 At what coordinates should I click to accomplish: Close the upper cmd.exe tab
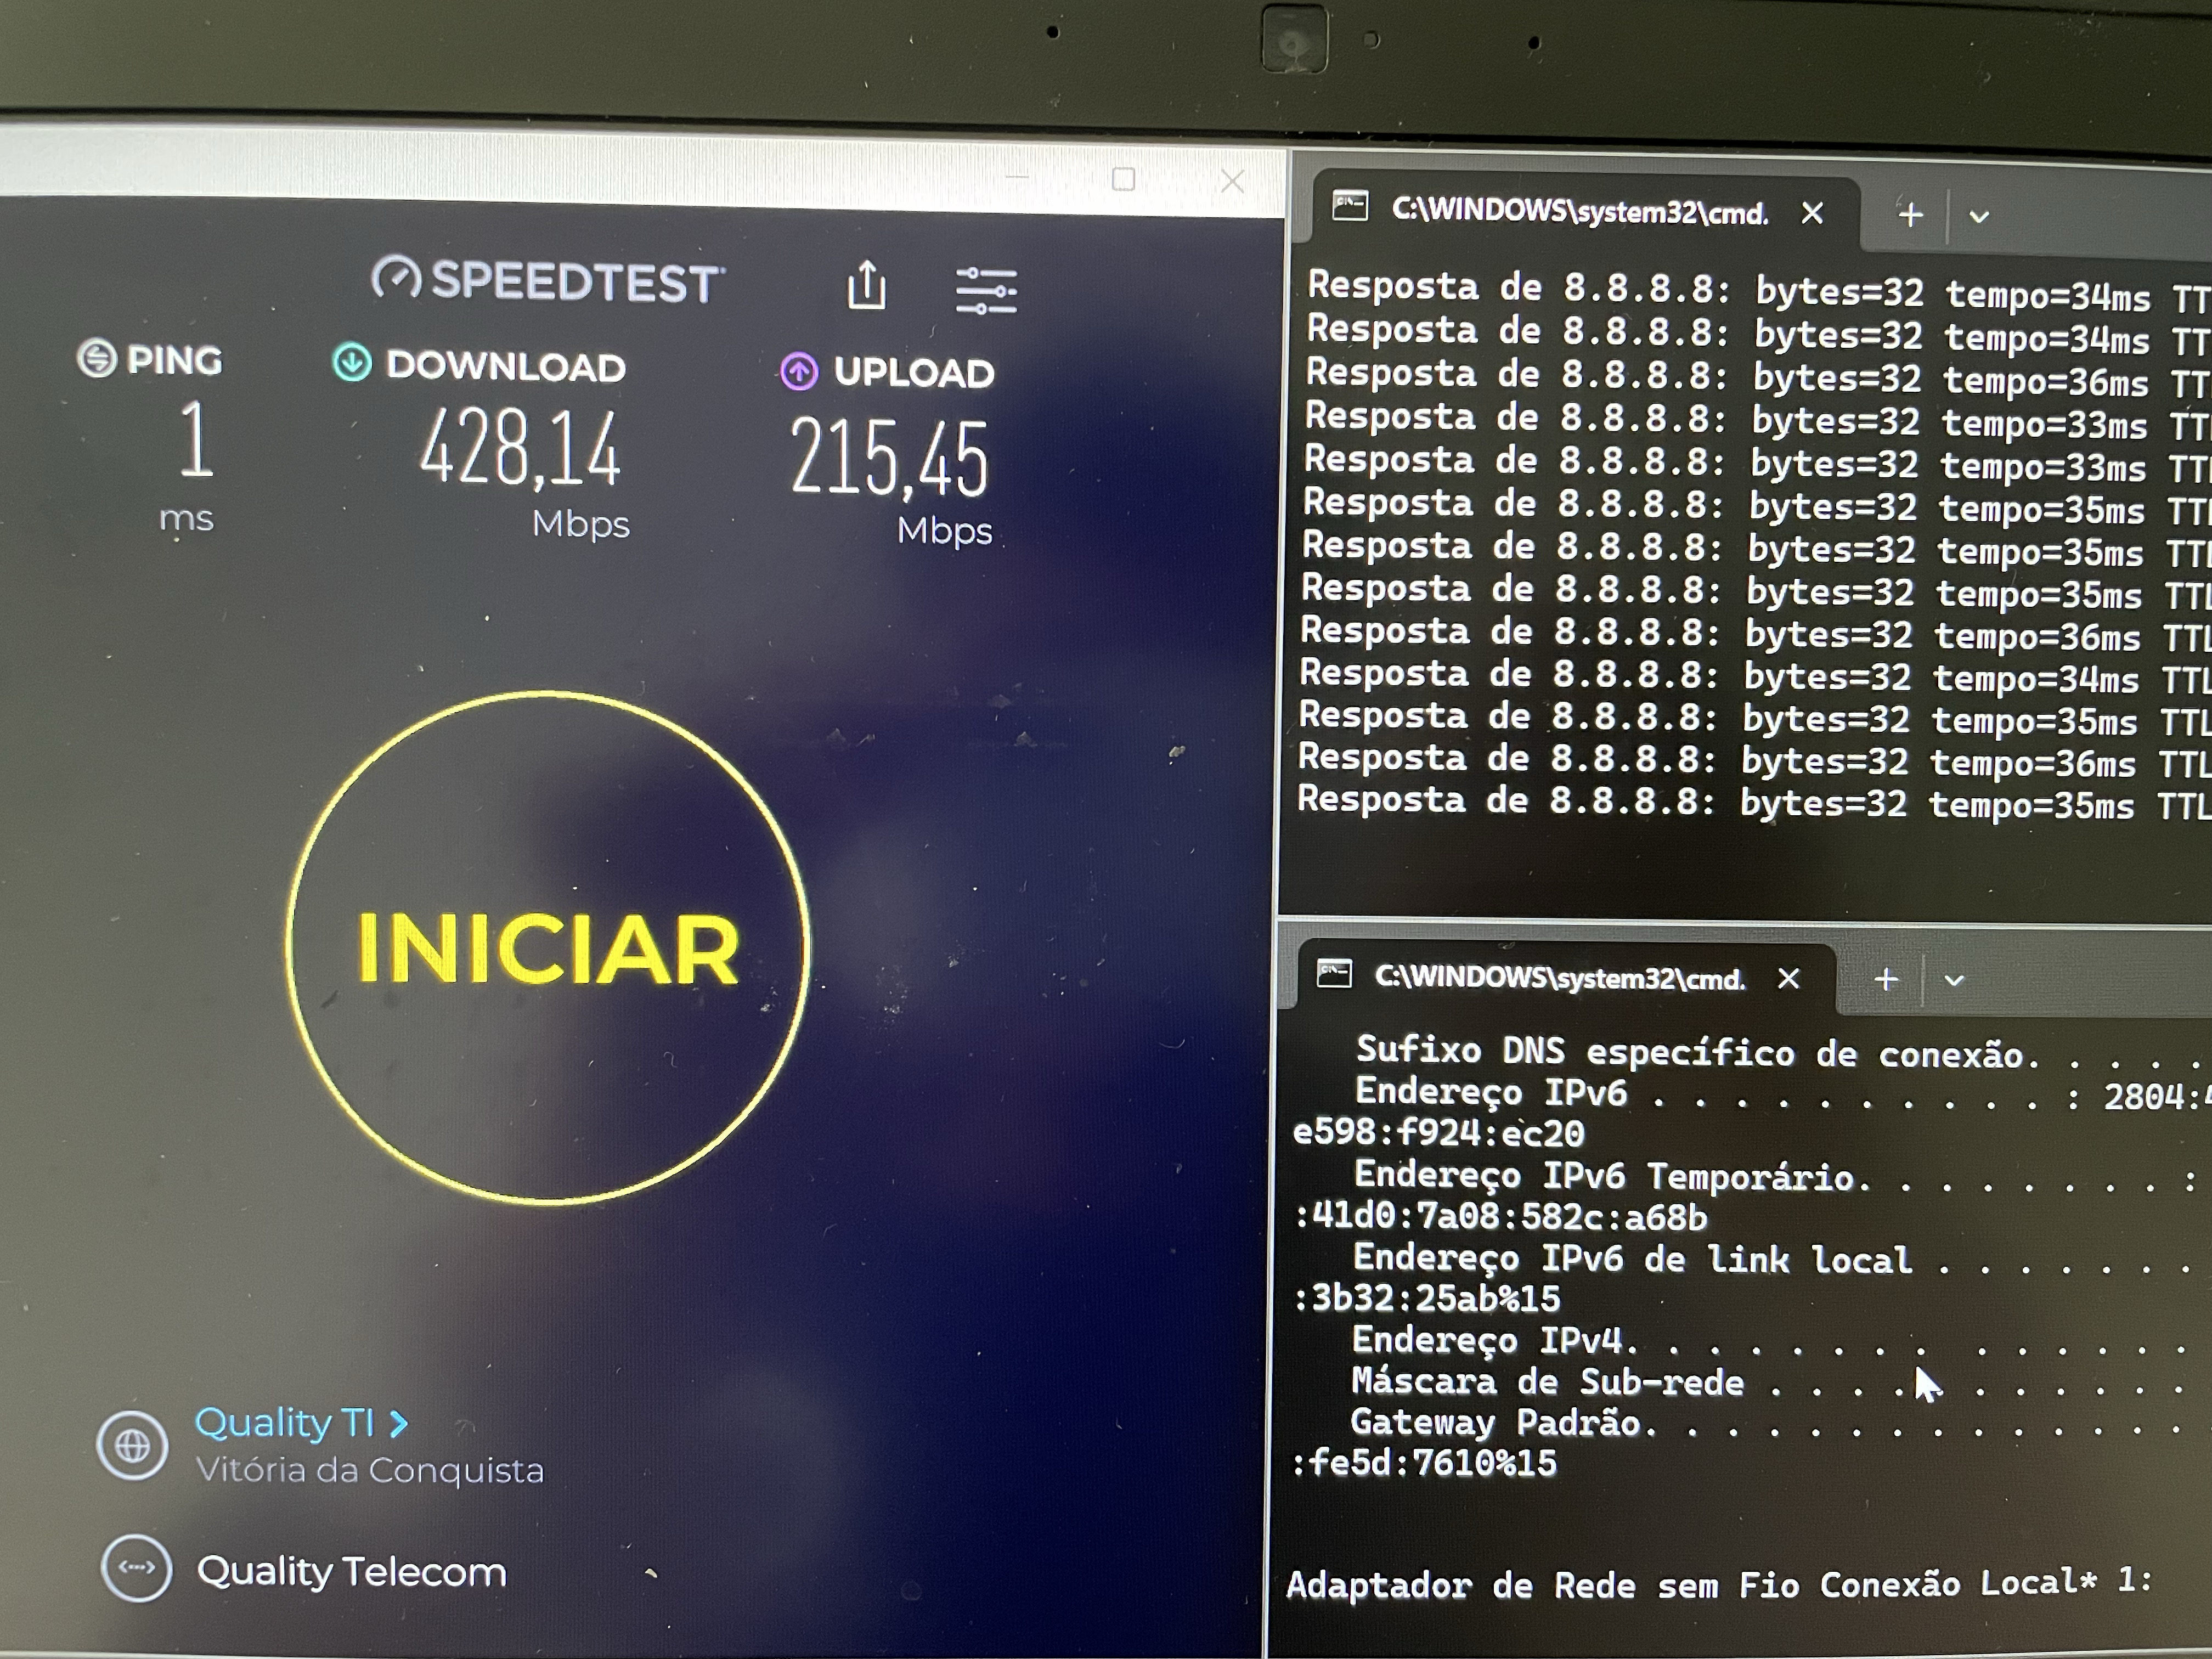coord(1812,213)
